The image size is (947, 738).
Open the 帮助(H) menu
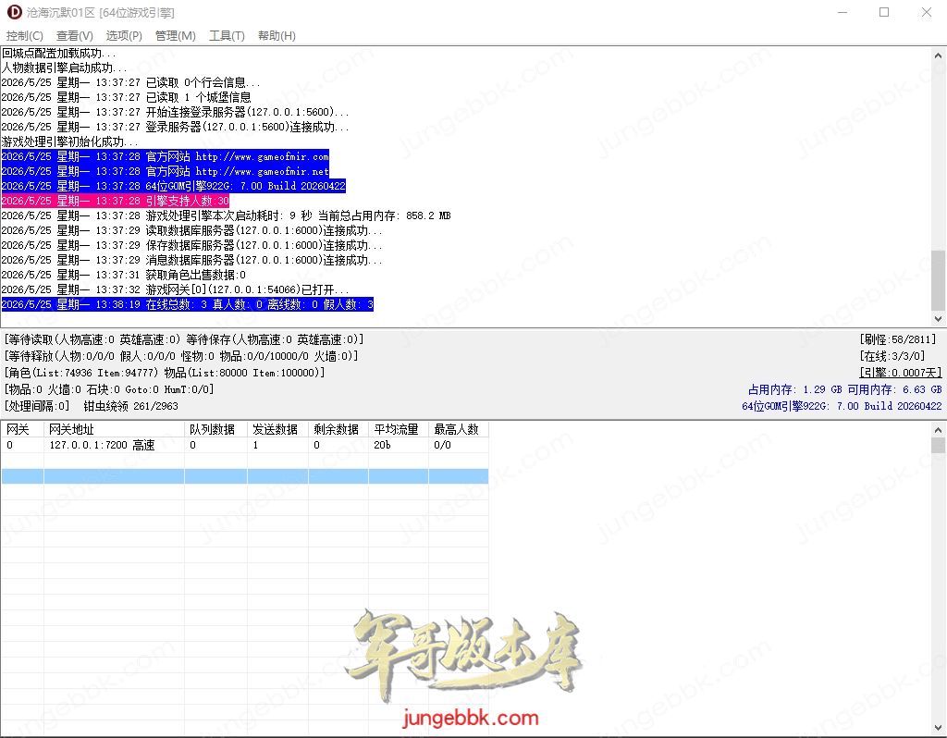277,36
